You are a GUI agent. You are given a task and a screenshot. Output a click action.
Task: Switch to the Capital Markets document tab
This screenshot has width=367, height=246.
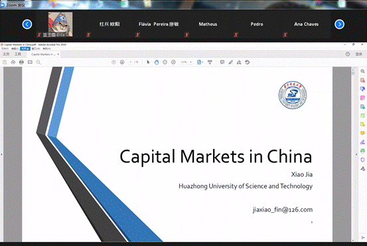tap(43, 55)
